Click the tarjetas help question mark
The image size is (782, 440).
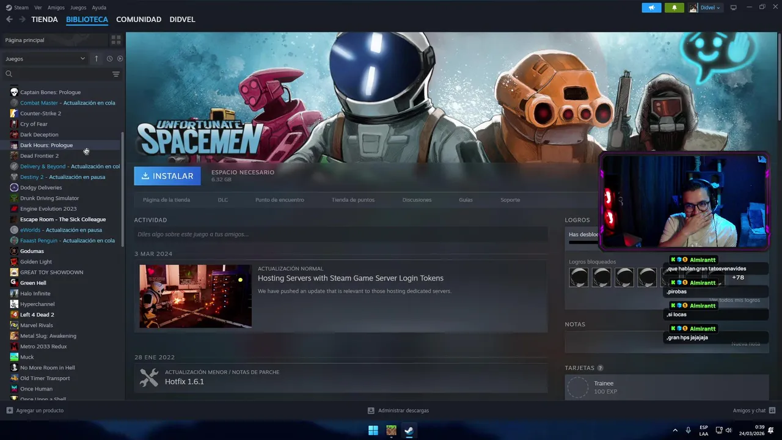pyautogui.click(x=600, y=368)
